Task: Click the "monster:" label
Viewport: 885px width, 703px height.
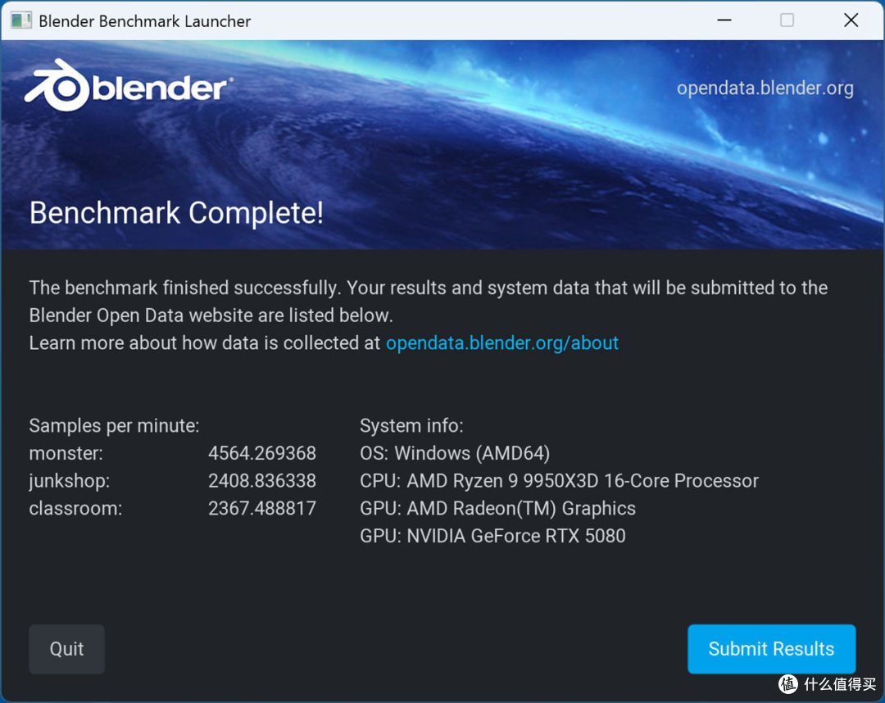Action: click(x=66, y=453)
